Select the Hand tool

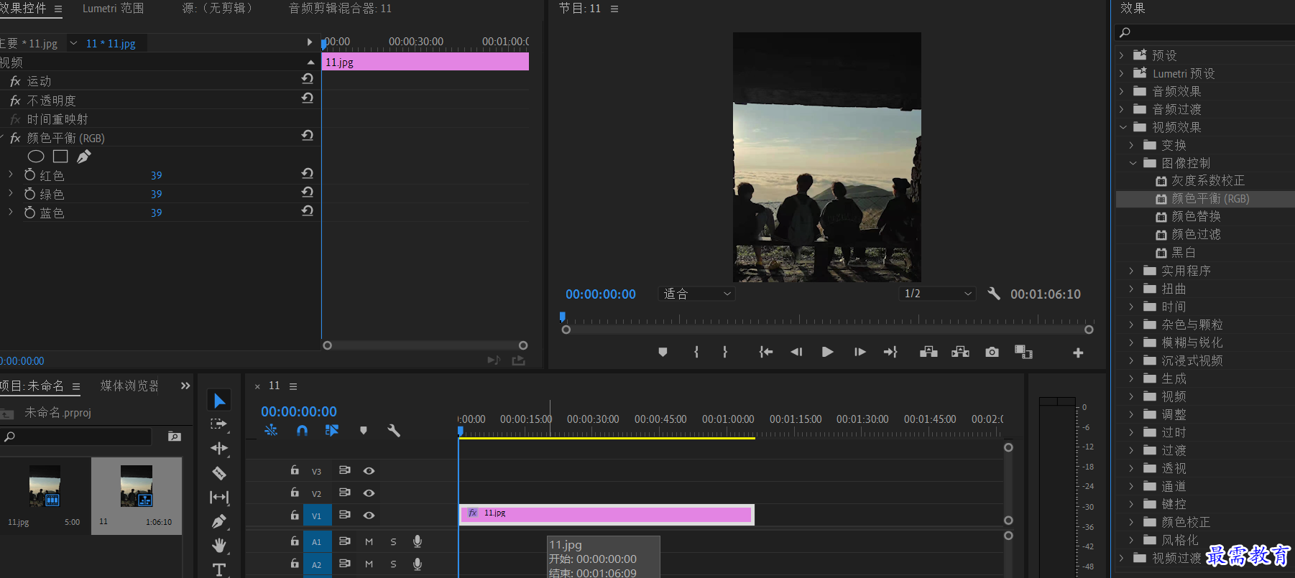click(x=219, y=546)
